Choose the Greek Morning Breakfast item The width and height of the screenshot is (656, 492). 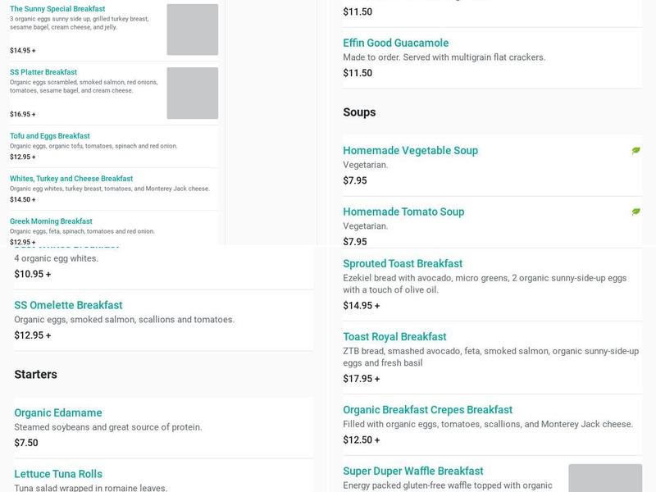click(51, 221)
